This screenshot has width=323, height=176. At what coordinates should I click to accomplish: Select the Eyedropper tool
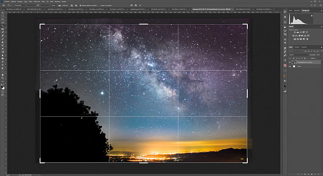(x=3, y=32)
